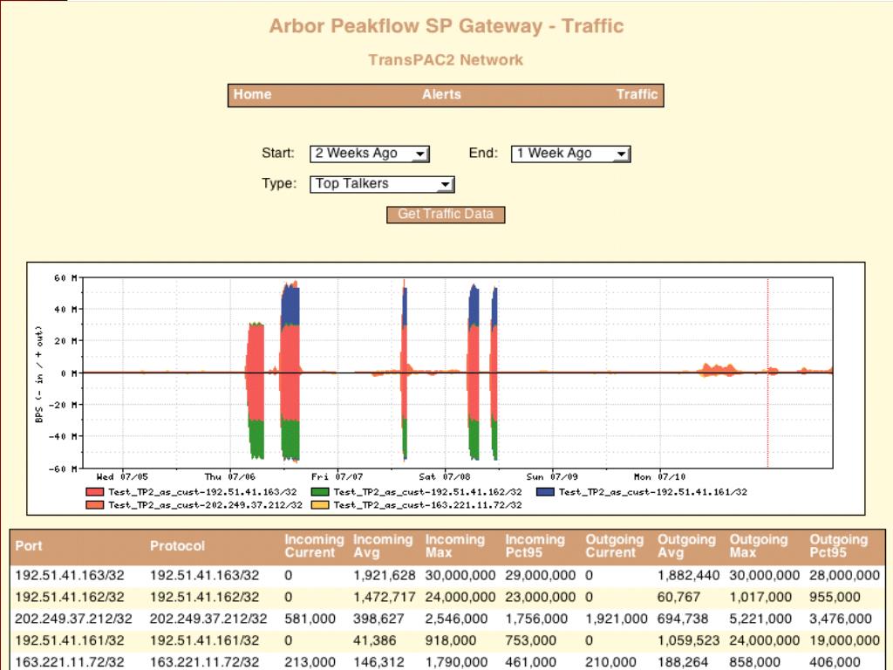Click the yellow legend swatch for 163.221.11.72/32
Screen dimensions: 893x670
[320, 505]
